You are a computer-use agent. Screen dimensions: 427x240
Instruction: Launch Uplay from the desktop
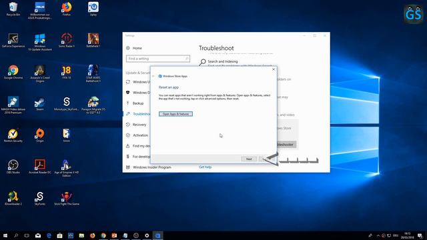point(93,9)
